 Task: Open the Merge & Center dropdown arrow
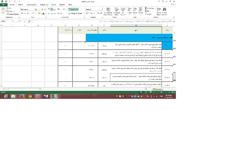(83, 14)
